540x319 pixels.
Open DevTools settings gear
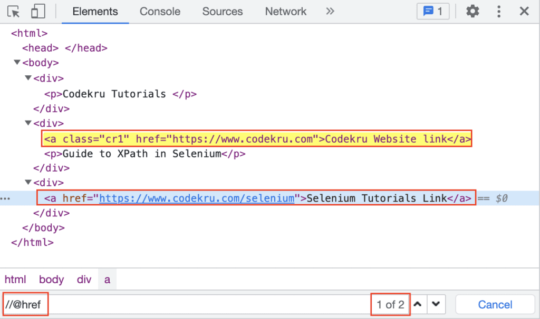coord(473,11)
